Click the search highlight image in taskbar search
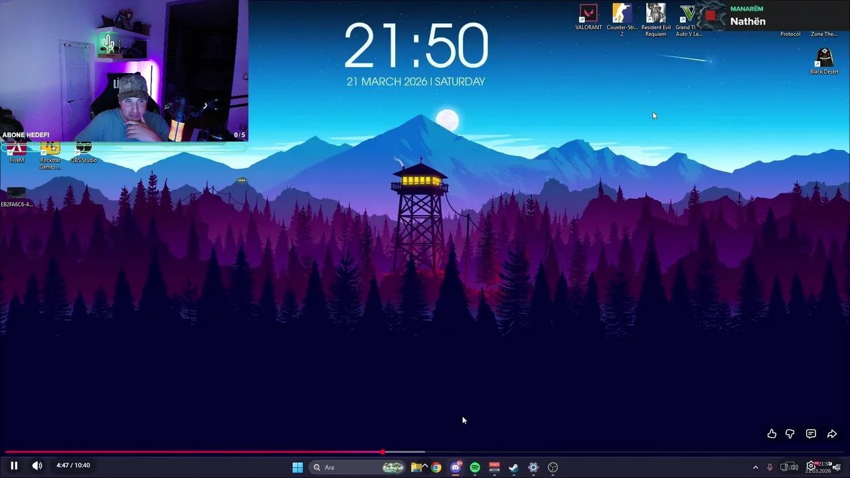The height and width of the screenshot is (478, 850). pyautogui.click(x=393, y=467)
